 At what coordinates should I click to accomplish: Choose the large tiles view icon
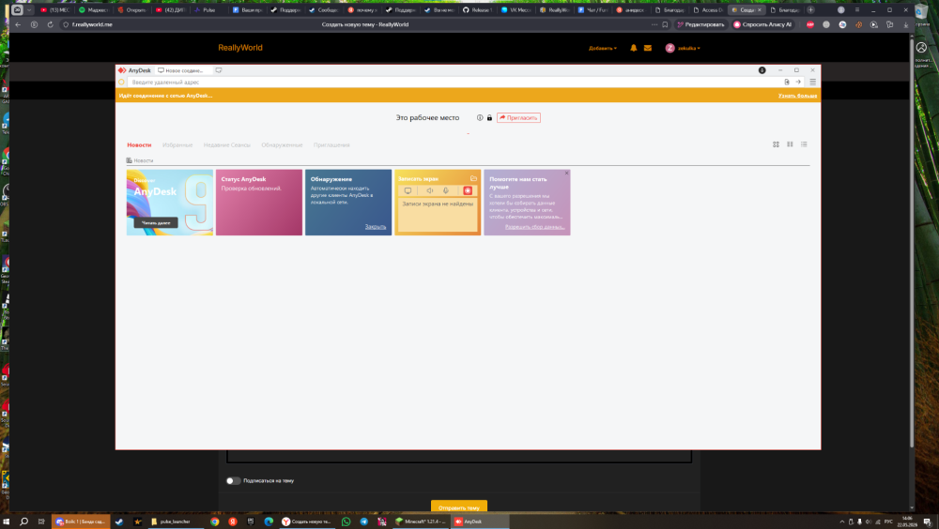tap(776, 144)
